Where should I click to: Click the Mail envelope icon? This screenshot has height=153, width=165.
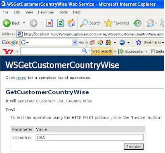150,23
